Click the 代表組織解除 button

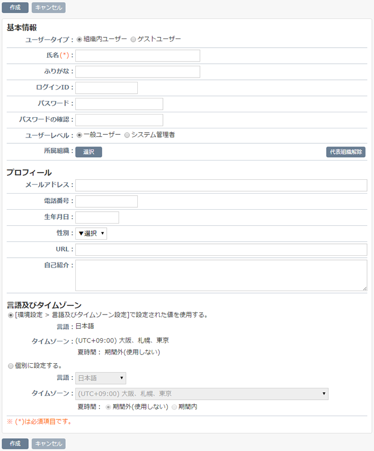[x=346, y=152]
